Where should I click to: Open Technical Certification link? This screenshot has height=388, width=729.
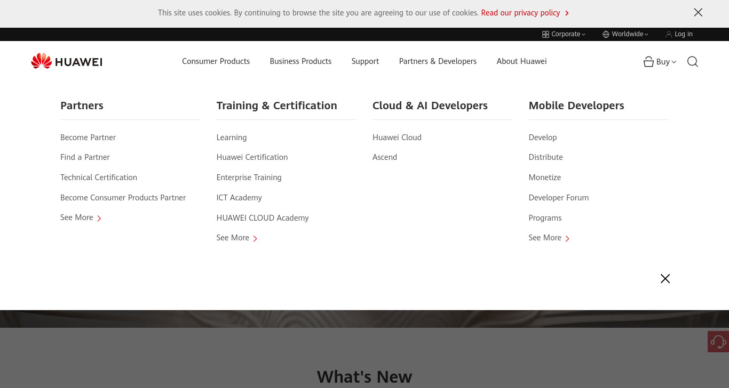pos(99,177)
